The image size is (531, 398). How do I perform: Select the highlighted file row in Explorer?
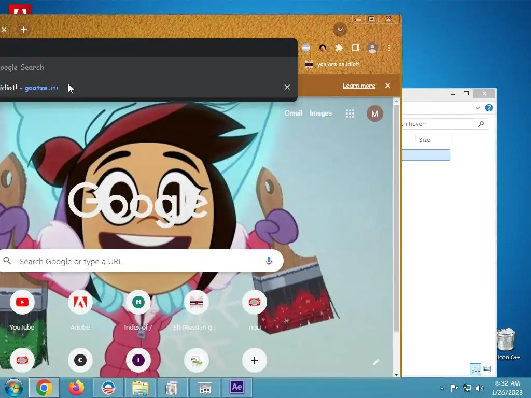426,155
